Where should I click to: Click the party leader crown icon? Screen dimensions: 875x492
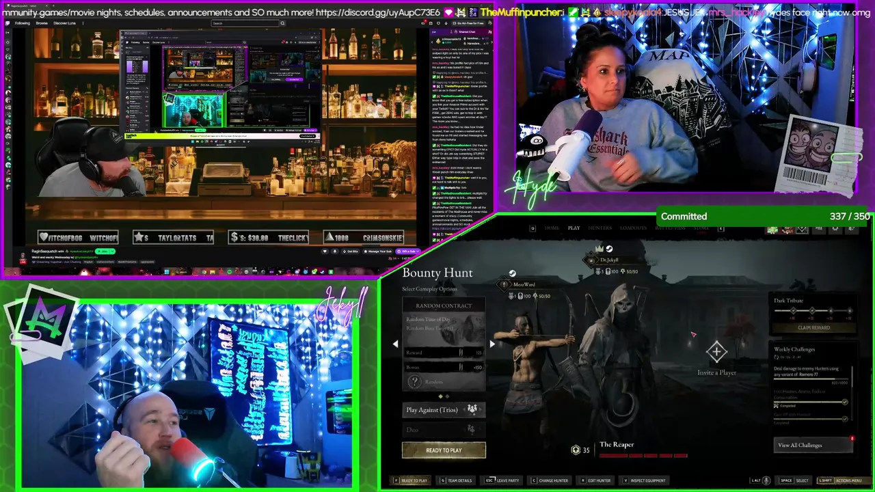[599, 249]
